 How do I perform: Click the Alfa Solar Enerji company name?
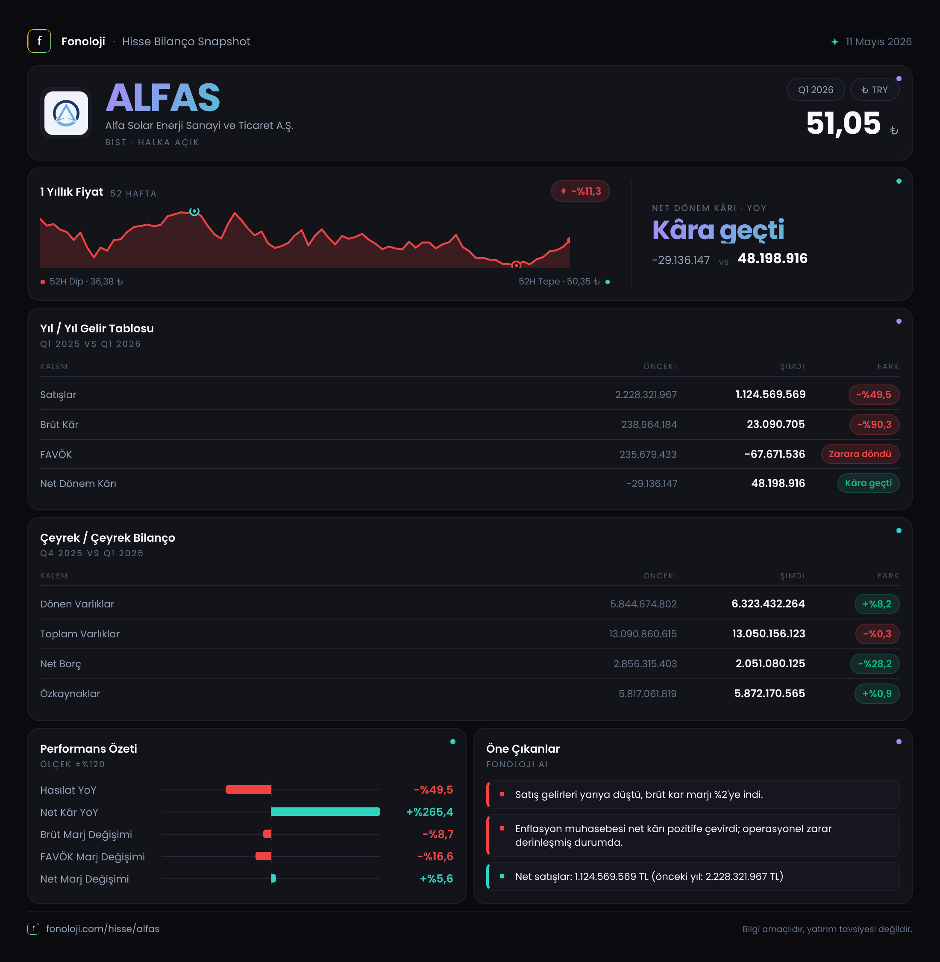[199, 125]
